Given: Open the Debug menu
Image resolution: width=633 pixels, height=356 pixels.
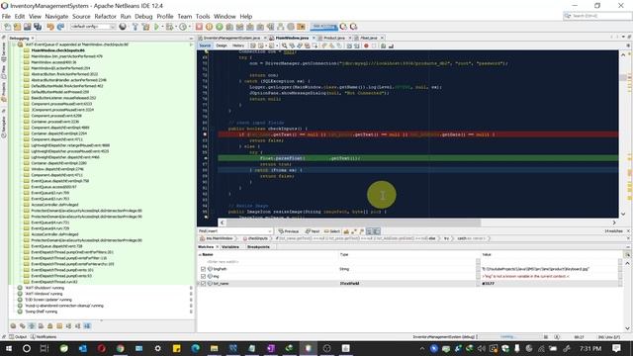Looking at the screenshot, I should pos(143,16).
